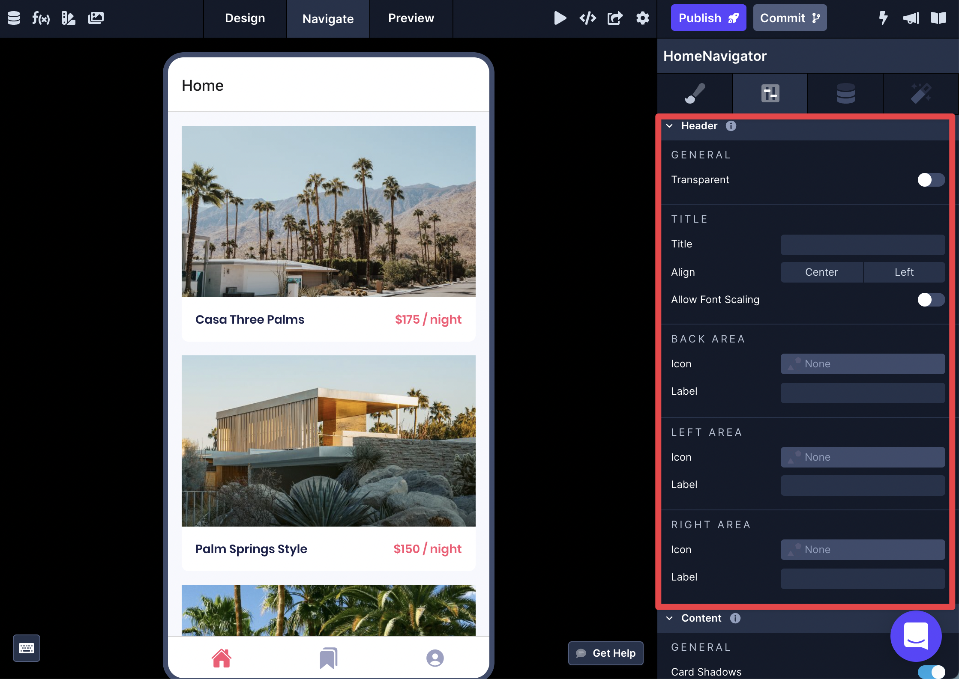Click the Back Area Label field
959x679 pixels.
click(863, 393)
